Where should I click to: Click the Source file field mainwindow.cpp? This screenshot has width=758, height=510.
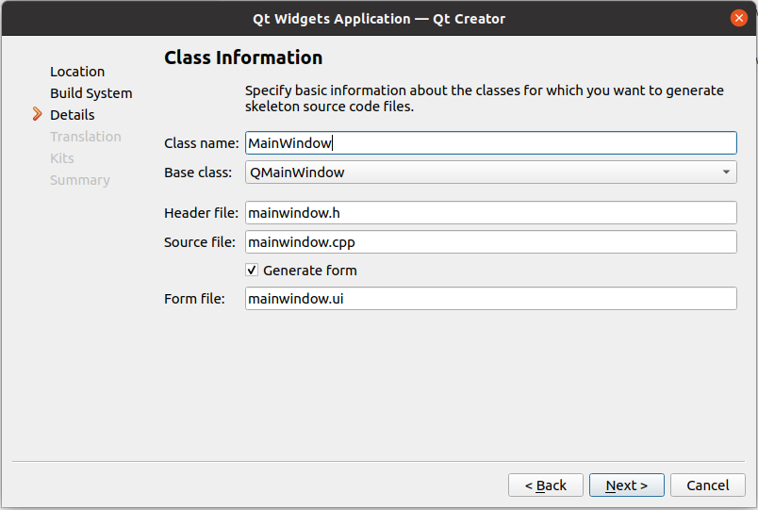coord(490,242)
